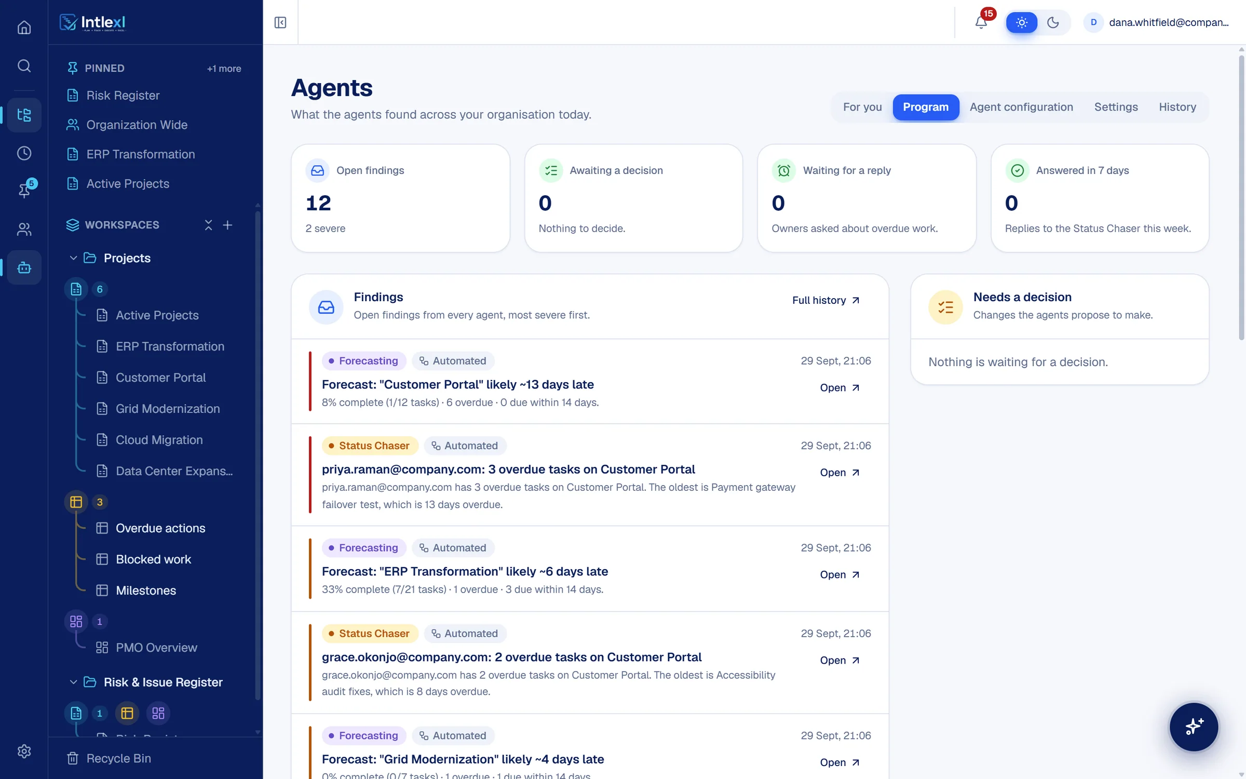
Task: Open the History tab
Action: point(1177,107)
